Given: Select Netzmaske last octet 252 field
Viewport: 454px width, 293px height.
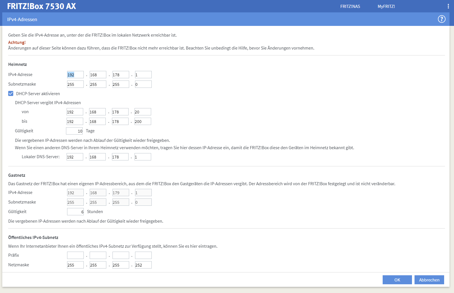Looking at the screenshot, I should [143, 265].
